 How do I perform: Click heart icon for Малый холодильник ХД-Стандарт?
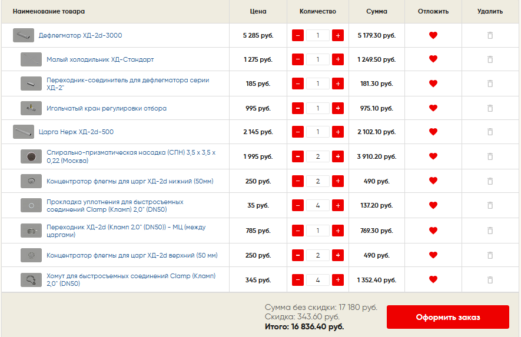(433, 59)
